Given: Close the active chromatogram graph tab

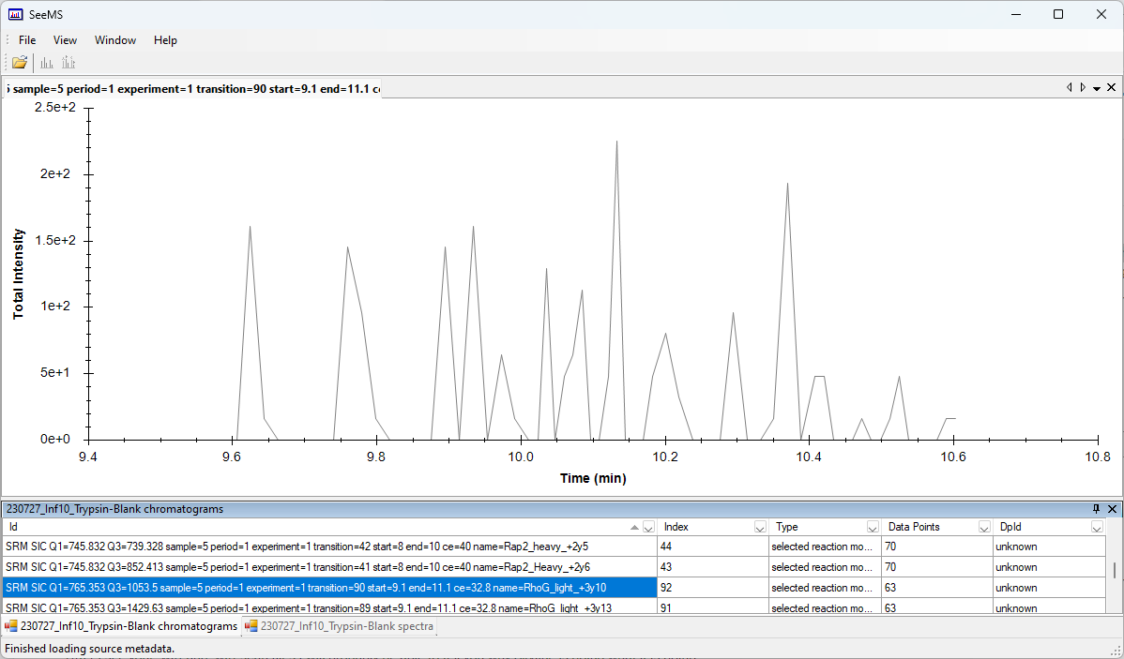Looking at the screenshot, I should pyautogui.click(x=1111, y=87).
